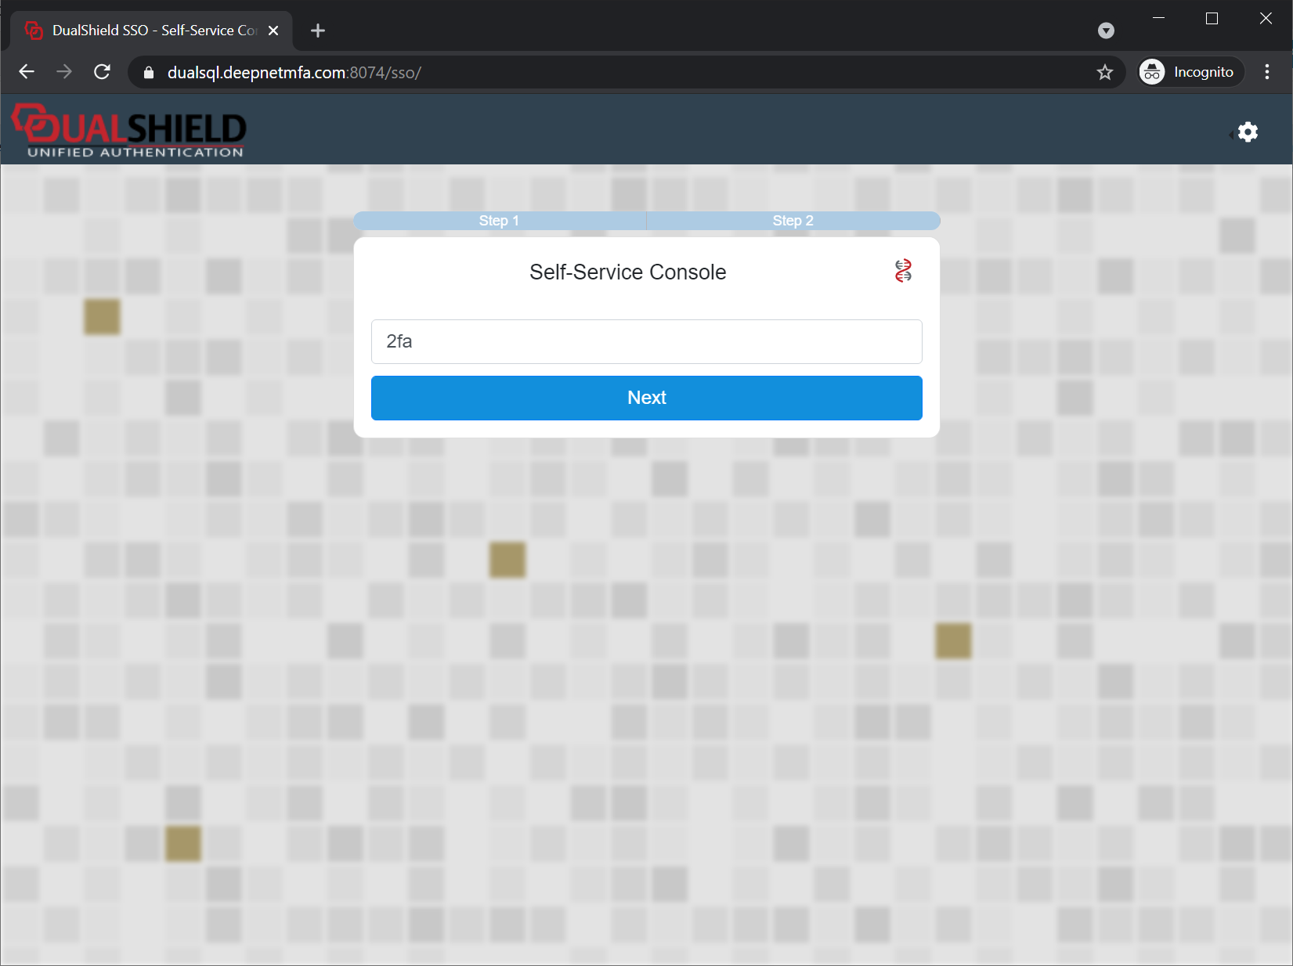The image size is (1293, 966).
Task: Click the red DNA helix icon
Action: [x=903, y=271]
